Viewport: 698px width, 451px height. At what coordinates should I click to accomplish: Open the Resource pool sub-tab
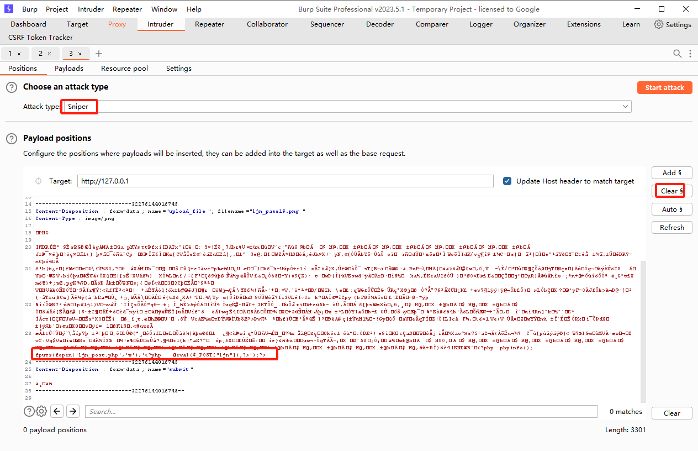click(124, 69)
